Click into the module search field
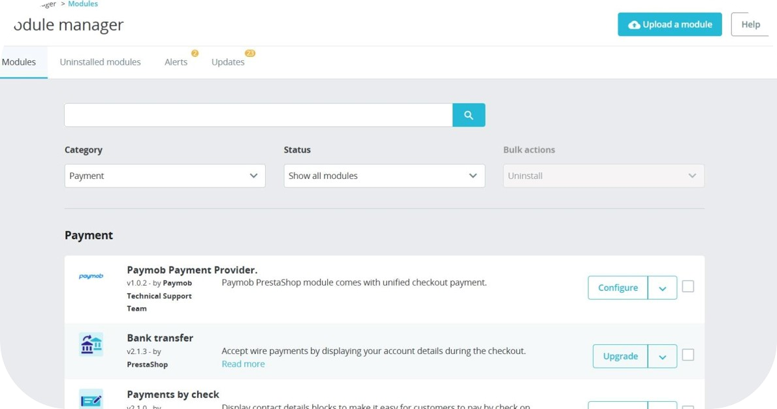The image size is (777, 409). (x=258, y=115)
